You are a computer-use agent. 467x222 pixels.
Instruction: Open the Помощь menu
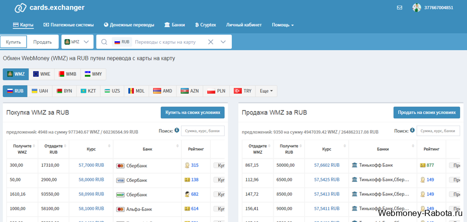(x=283, y=25)
